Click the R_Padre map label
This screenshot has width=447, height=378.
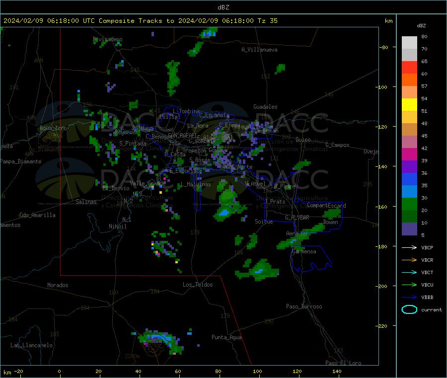coord(285,186)
